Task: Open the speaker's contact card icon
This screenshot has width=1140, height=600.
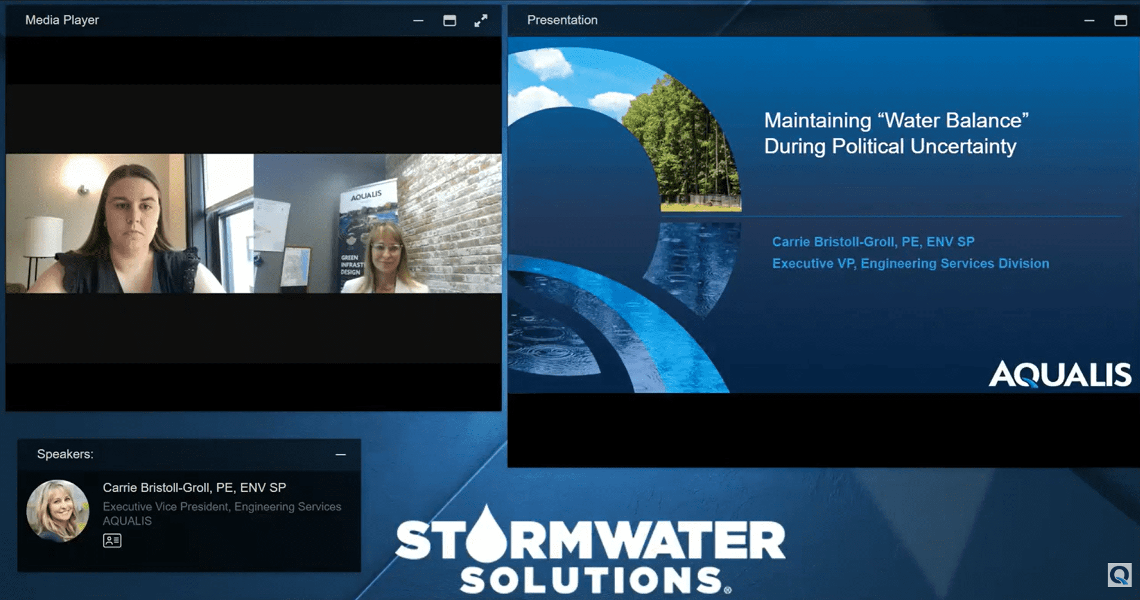Action: pyautogui.click(x=112, y=541)
